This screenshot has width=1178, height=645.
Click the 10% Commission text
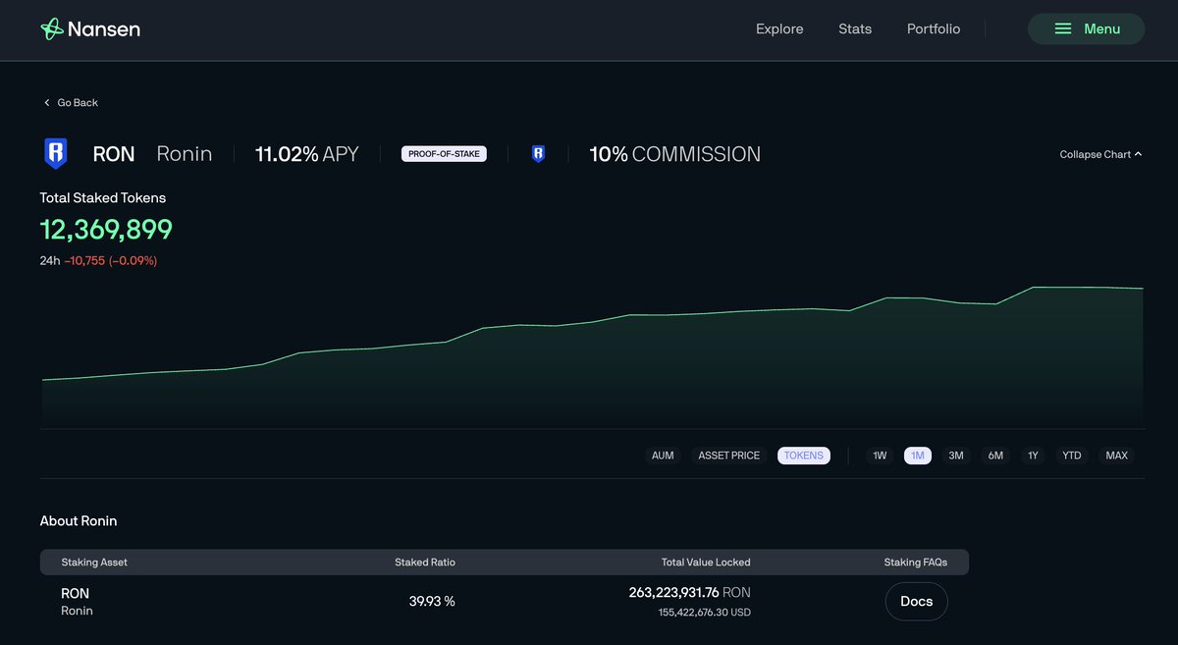674,154
